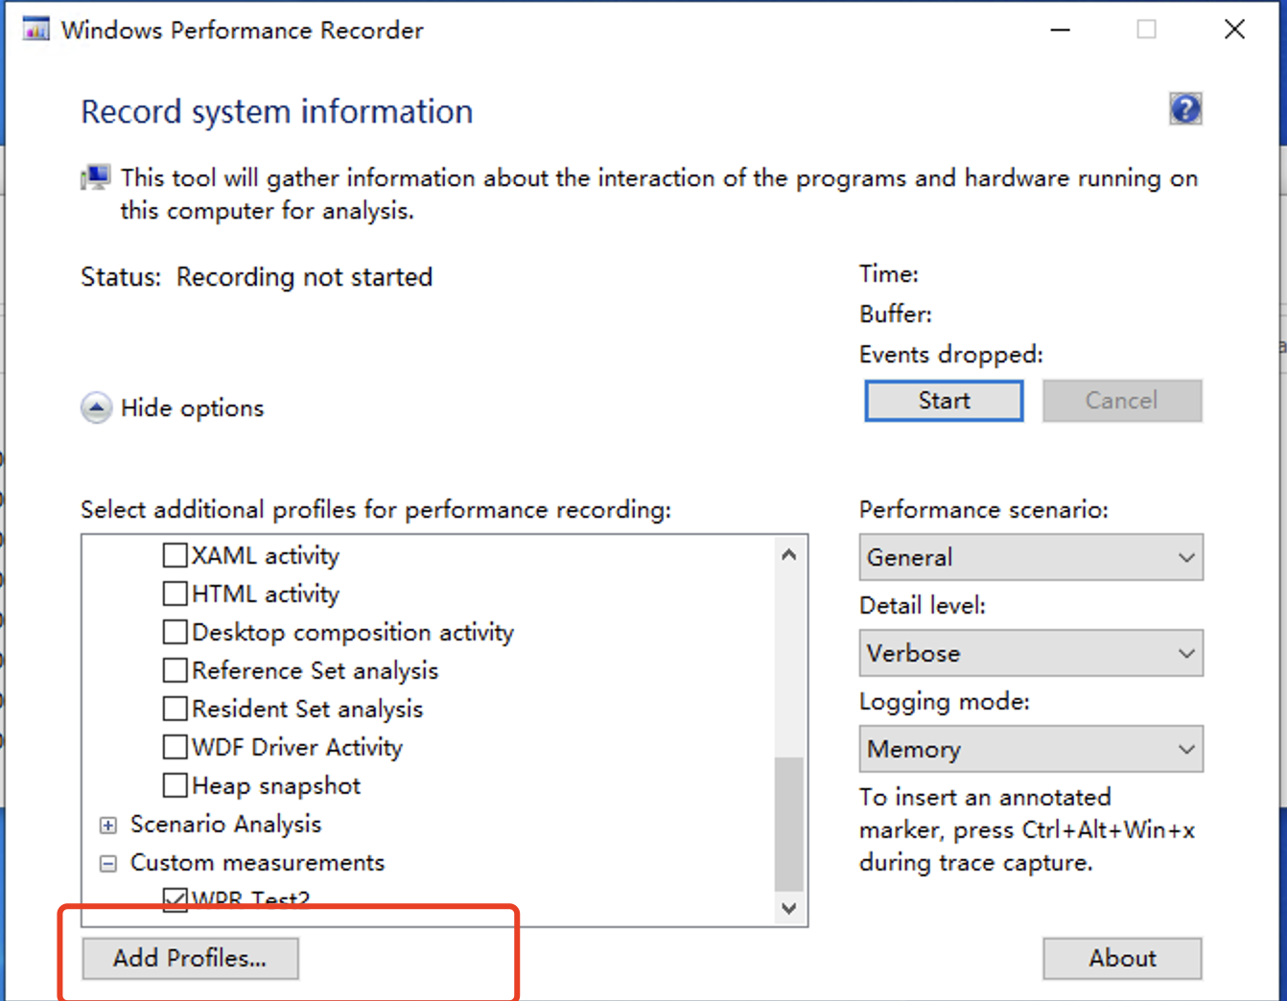1287x1001 pixels.
Task: Click the blue help question mark icon
Action: pos(1185,109)
